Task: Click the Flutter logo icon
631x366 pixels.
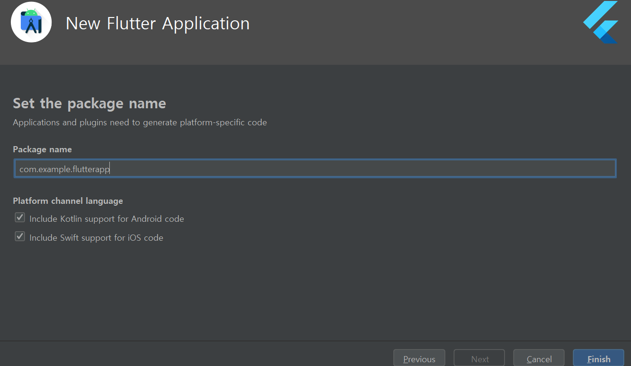Action: pos(600,22)
